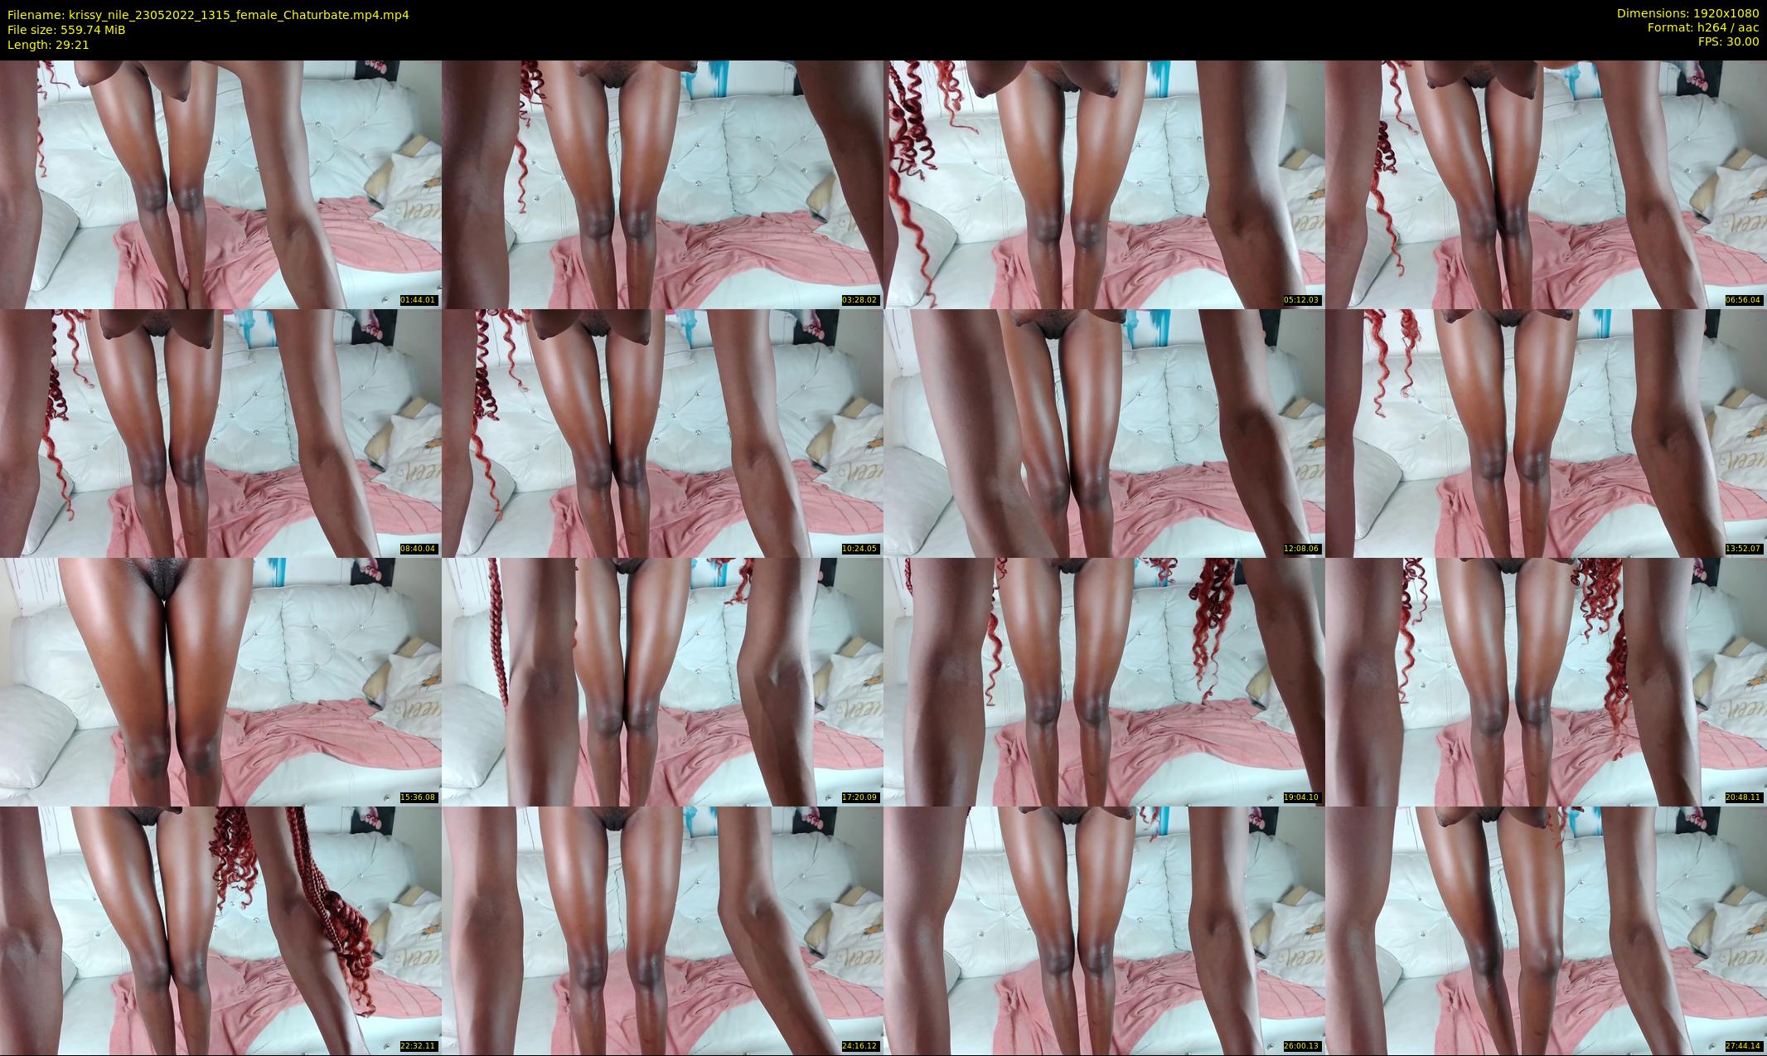Select the frame at 24:16.12

click(x=662, y=930)
